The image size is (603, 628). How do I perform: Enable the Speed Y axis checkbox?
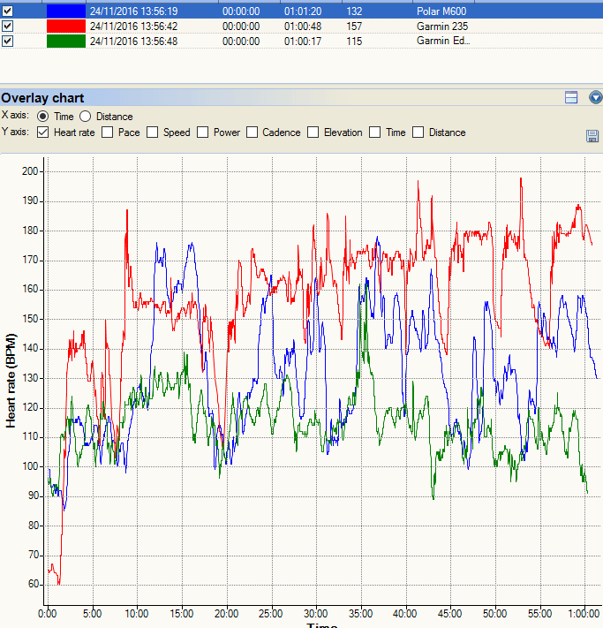tap(152, 132)
